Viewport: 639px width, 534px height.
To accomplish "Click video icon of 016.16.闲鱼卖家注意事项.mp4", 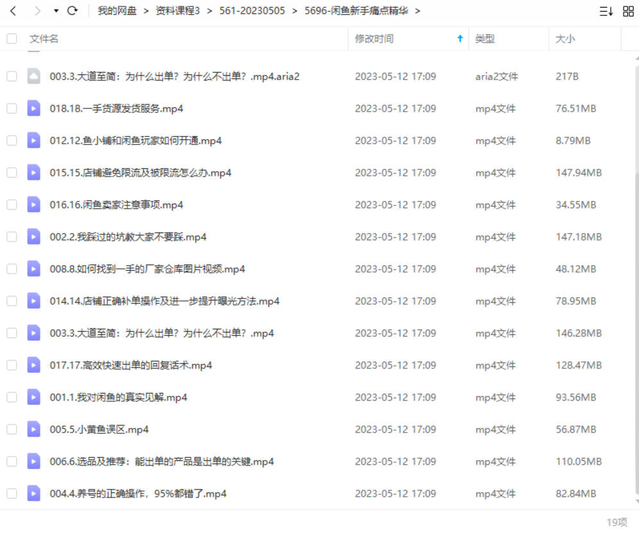I will click(34, 204).
